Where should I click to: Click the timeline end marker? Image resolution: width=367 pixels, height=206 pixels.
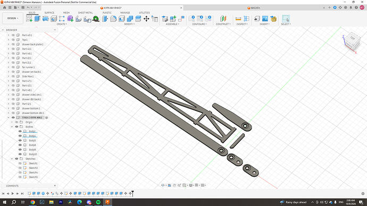(x=132, y=193)
